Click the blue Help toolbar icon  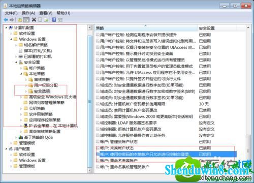point(54,20)
